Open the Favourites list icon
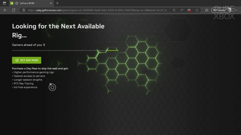 pyautogui.click(x=207, y=10)
